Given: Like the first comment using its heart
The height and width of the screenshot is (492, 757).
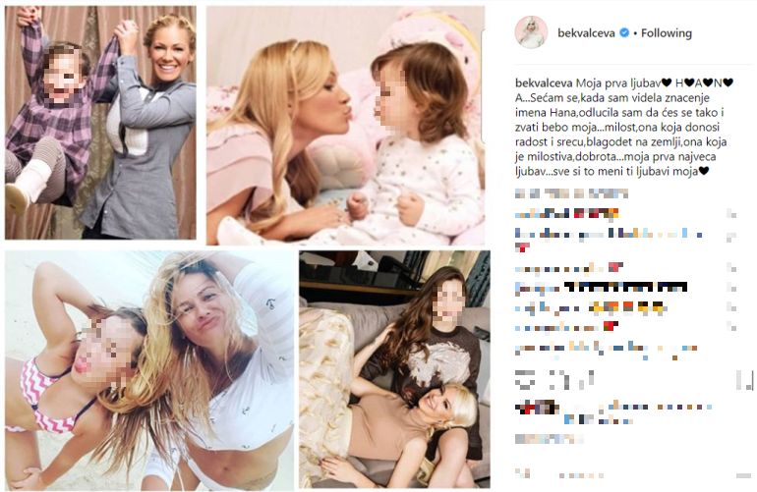Looking at the screenshot, I should pyautogui.click(x=731, y=214).
